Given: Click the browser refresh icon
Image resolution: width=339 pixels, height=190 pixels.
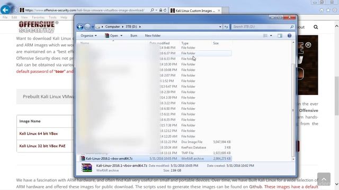Looking at the screenshot, I should (x=165, y=10).
